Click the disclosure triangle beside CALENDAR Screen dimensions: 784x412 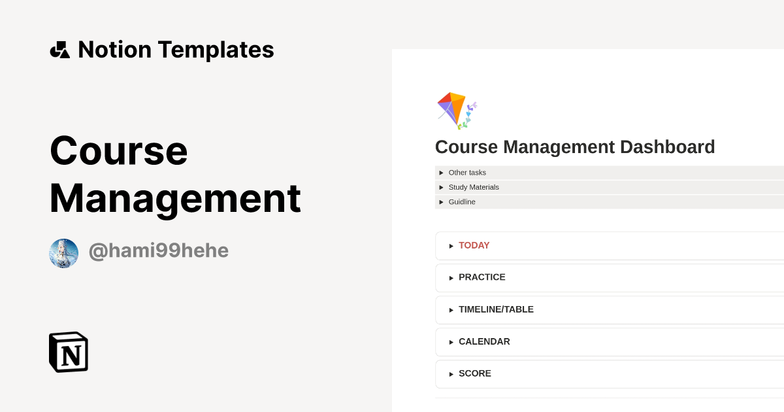[x=451, y=341]
